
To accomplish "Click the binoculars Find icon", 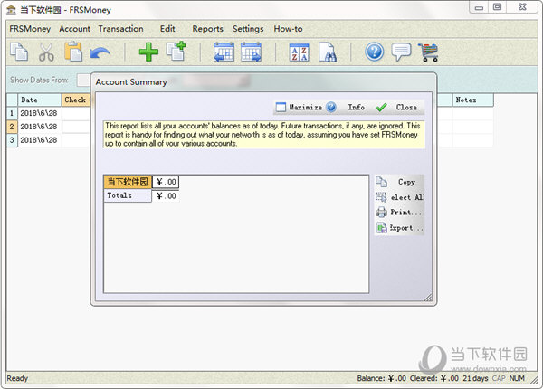I will coord(328,52).
